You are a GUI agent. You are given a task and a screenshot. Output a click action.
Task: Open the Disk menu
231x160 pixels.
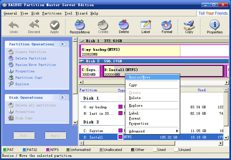[x=35, y=13]
